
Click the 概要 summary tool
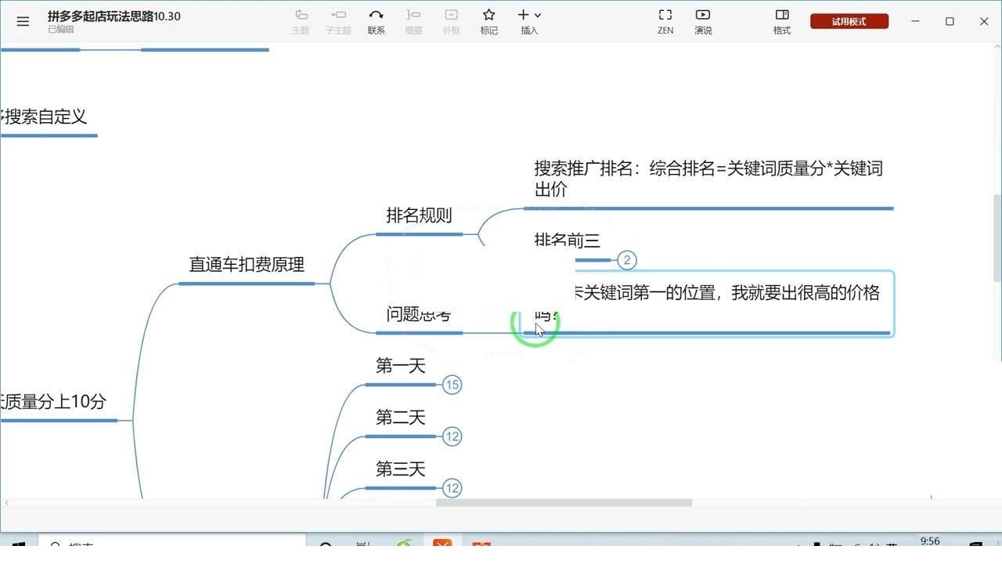(x=413, y=22)
